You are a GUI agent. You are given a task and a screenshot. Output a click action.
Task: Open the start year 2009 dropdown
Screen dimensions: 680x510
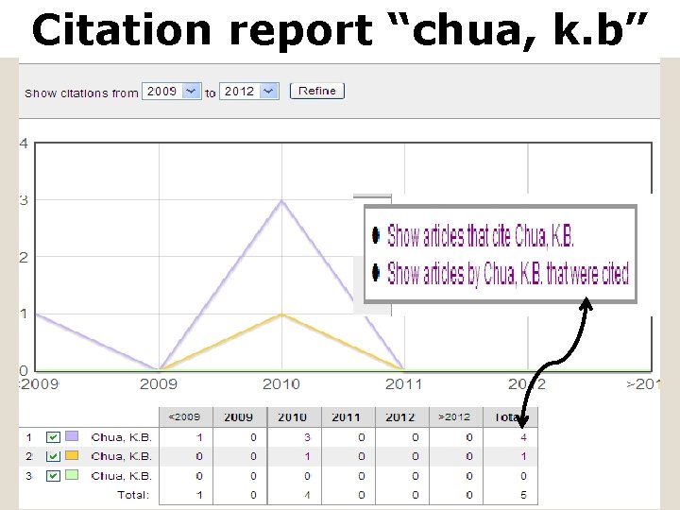click(x=172, y=92)
